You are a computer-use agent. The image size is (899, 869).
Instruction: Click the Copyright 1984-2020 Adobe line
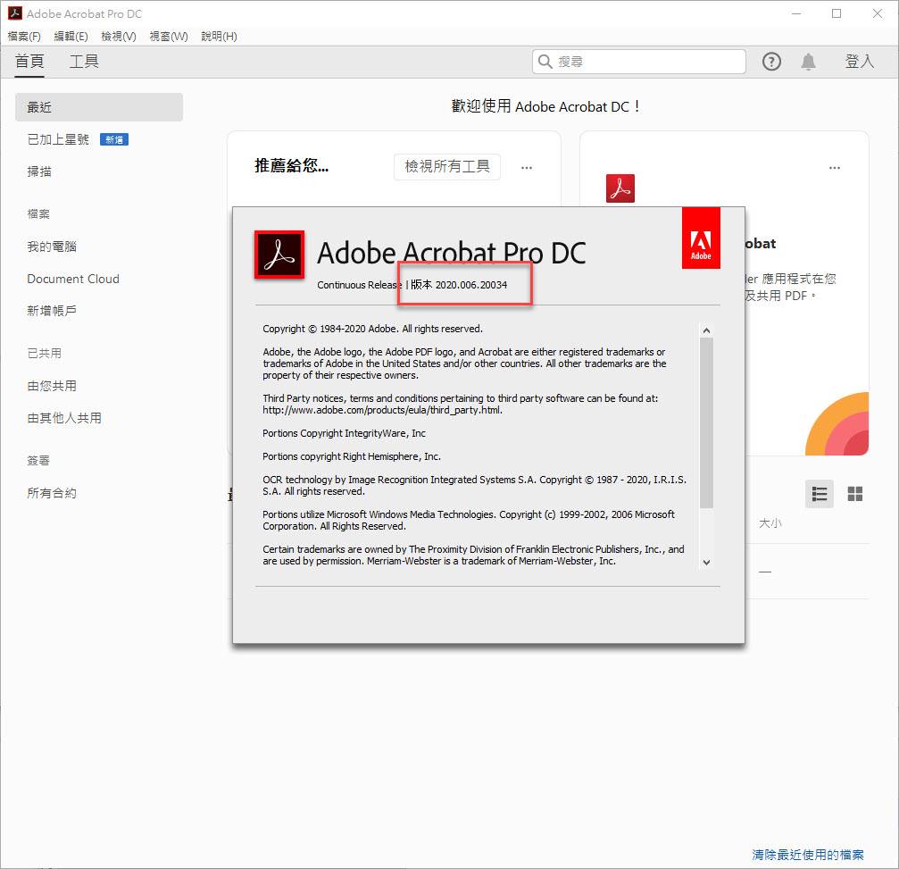coord(372,329)
